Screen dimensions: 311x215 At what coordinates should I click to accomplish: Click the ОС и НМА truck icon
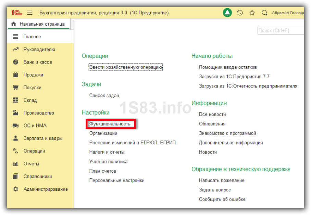[15, 125]
